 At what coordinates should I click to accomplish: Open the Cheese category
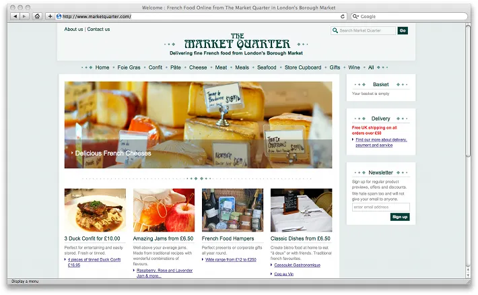tap(198, 67)
